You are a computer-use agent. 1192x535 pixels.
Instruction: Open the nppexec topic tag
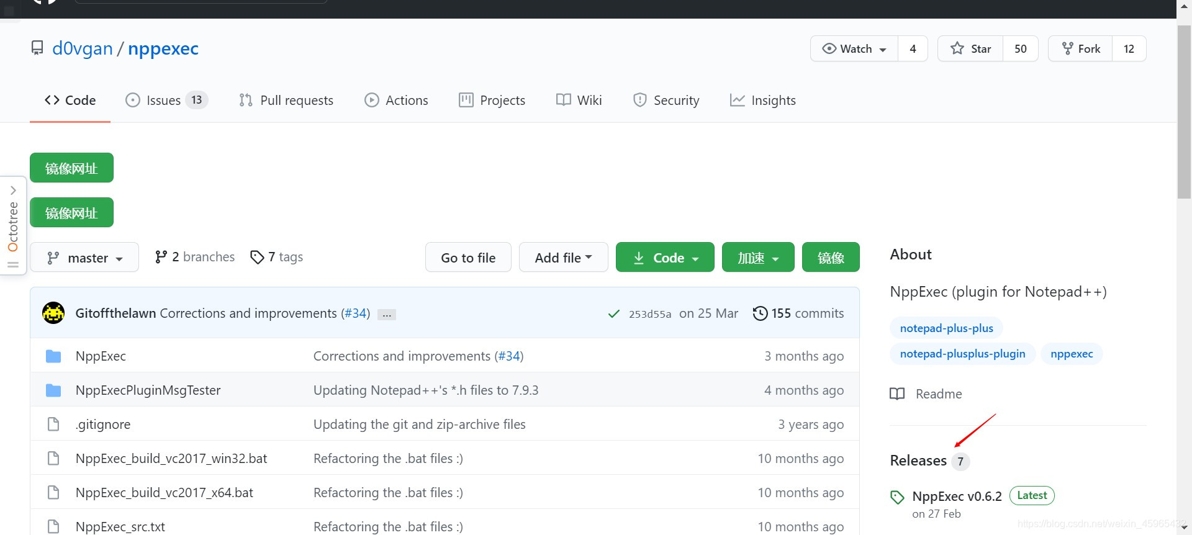(x=1072, y=353)
